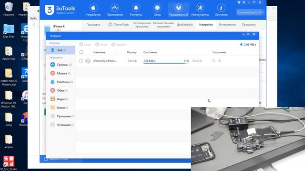Image resolution: width=305 pixels, height=171 pixels.
Task: Open the Обои downloaded category
Action: [x=59, y=91]
